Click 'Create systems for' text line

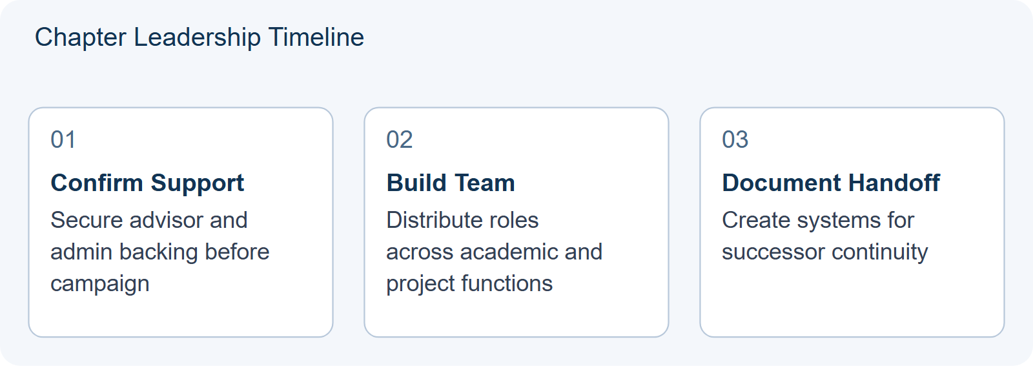point(818,220)
